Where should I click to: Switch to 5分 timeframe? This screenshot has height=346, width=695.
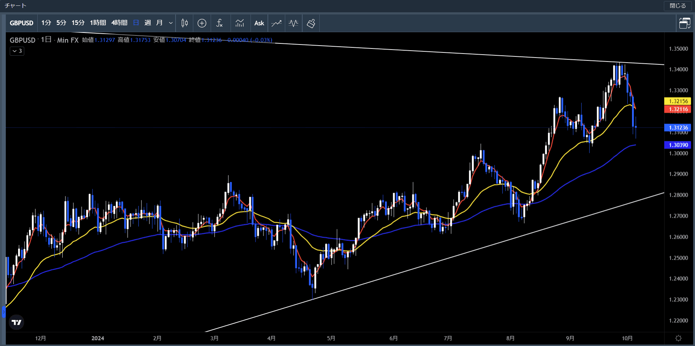pos(61,23)
